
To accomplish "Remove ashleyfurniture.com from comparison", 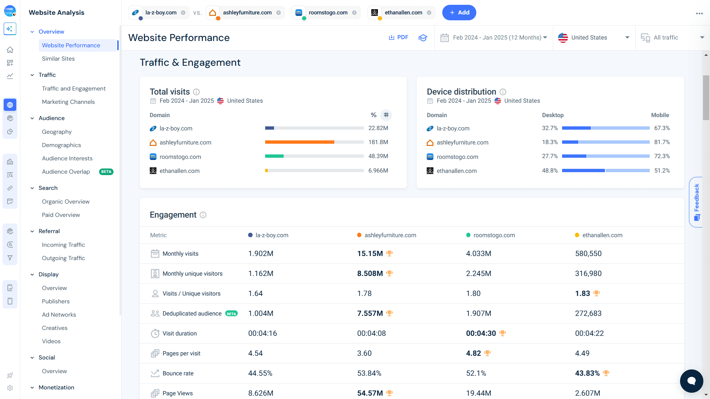I will click(278, 13).
